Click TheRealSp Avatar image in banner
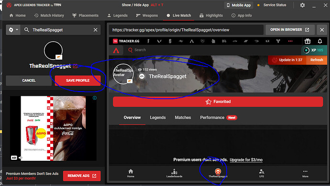 [x=123, y=74]
